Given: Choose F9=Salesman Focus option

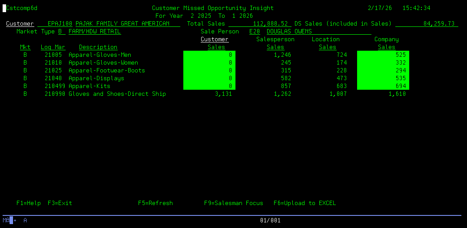Looking at the screenshot, I should 233,203.
